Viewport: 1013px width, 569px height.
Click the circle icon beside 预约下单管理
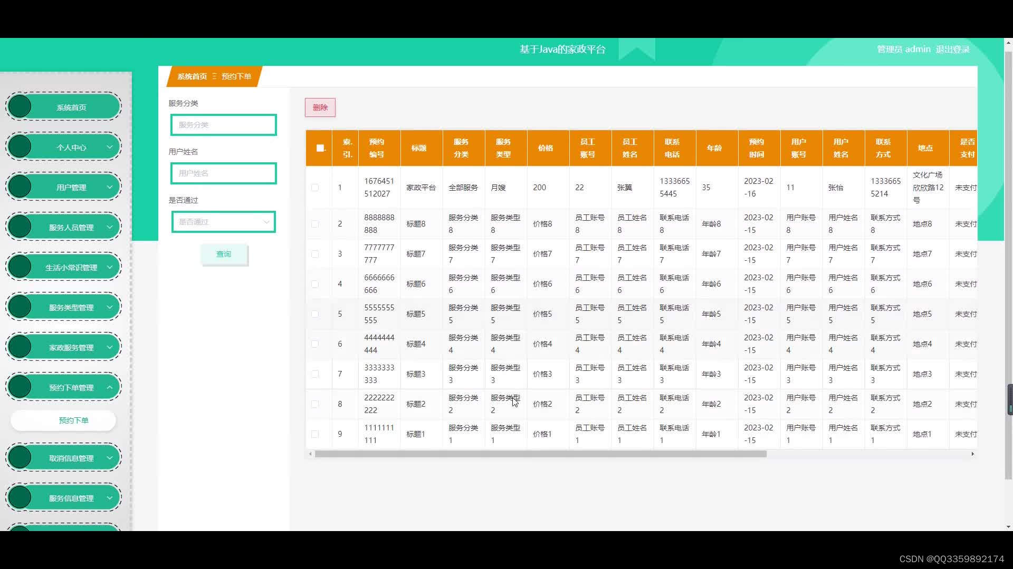(20, 387)
